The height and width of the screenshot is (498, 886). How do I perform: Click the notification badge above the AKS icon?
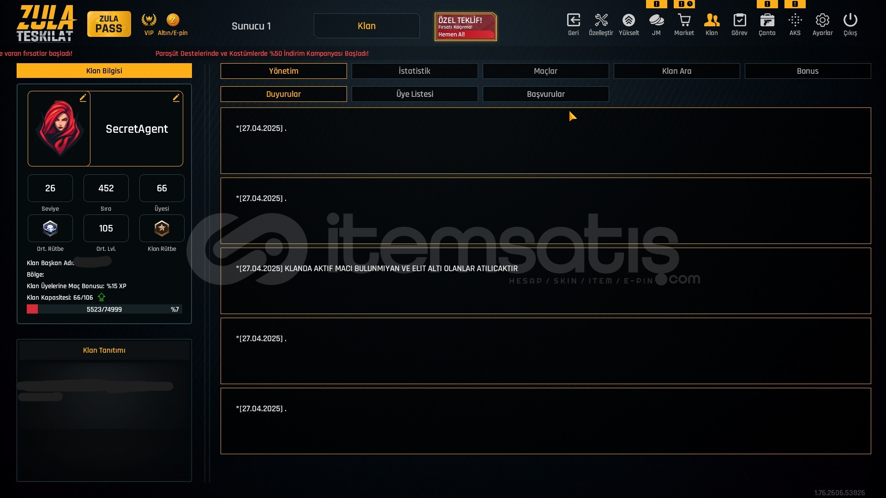pyautogui.click(x=795, y=4)
